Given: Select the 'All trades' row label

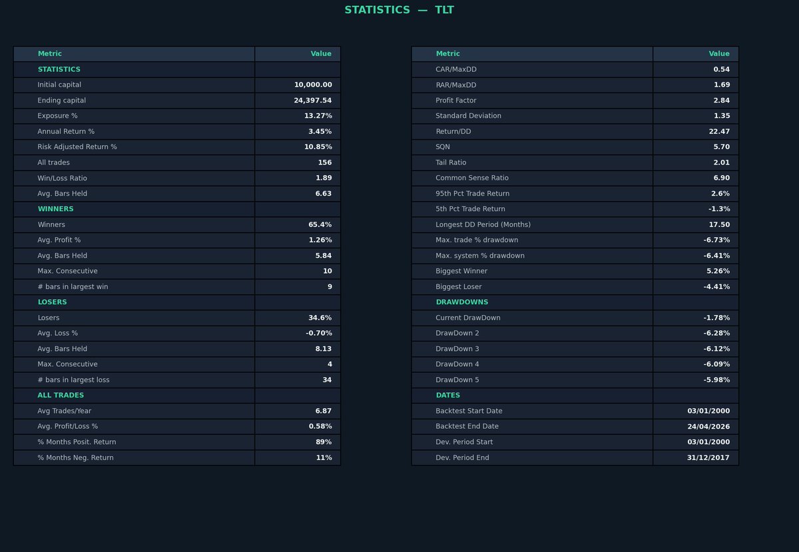Looking at the screenshot, I should click(x=53, y=162).
